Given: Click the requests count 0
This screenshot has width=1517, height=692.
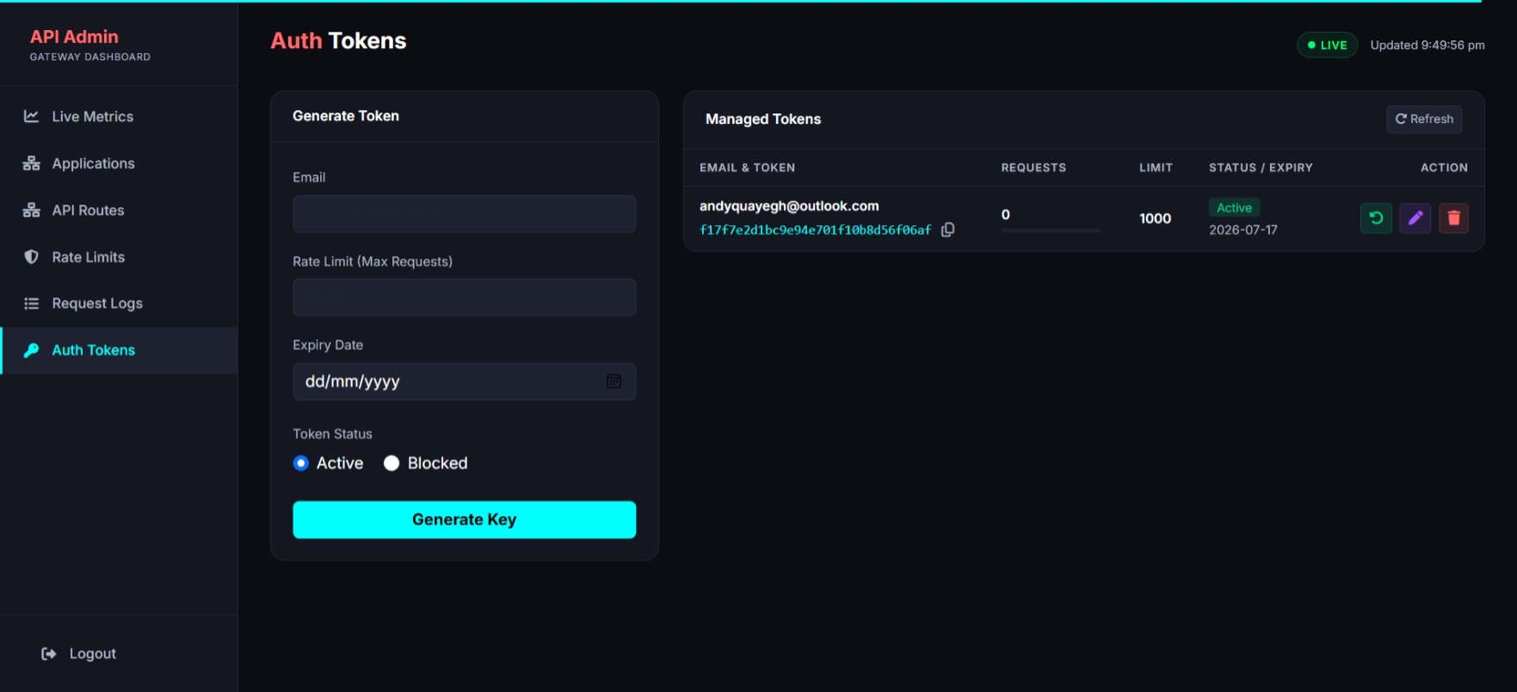Looking at the screenshot, I should pos(1006,215).
